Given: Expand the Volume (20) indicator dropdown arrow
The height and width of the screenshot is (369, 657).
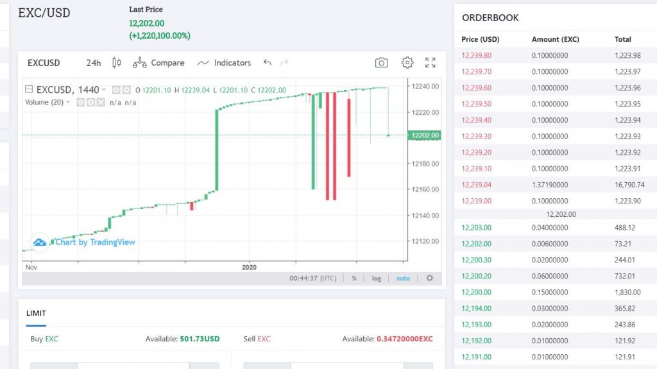Looking at the screenshot, I should click(x=68, y=103).
